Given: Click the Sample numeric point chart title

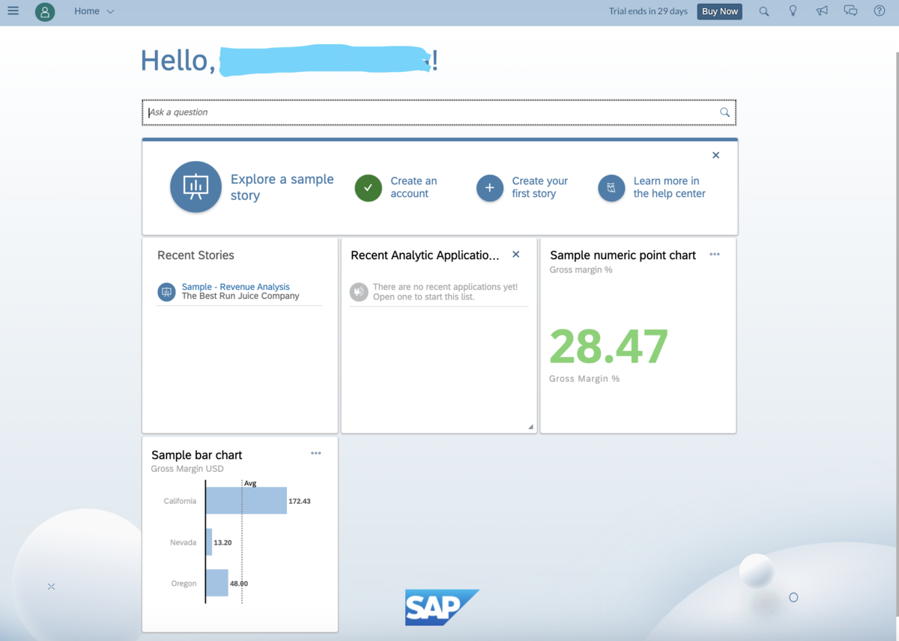Looking at the screenshot, I should click(x=623, y=255).
